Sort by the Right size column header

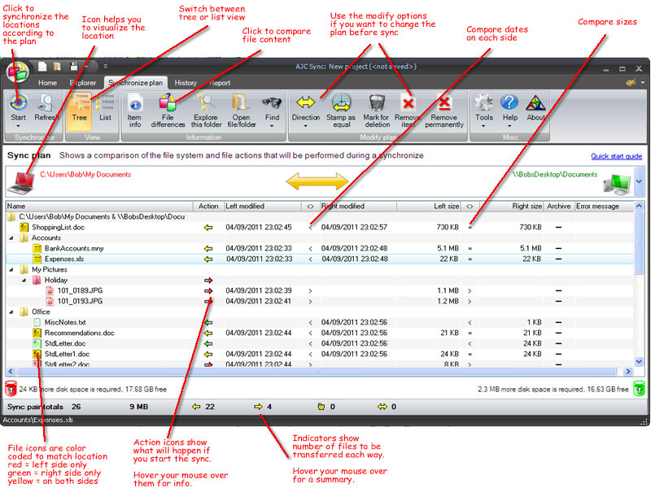[511, 207]
